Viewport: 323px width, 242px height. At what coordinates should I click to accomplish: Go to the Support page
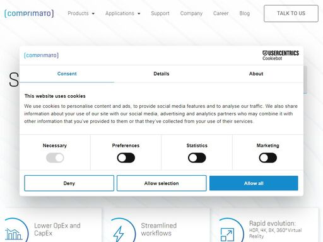coord(160,13)
